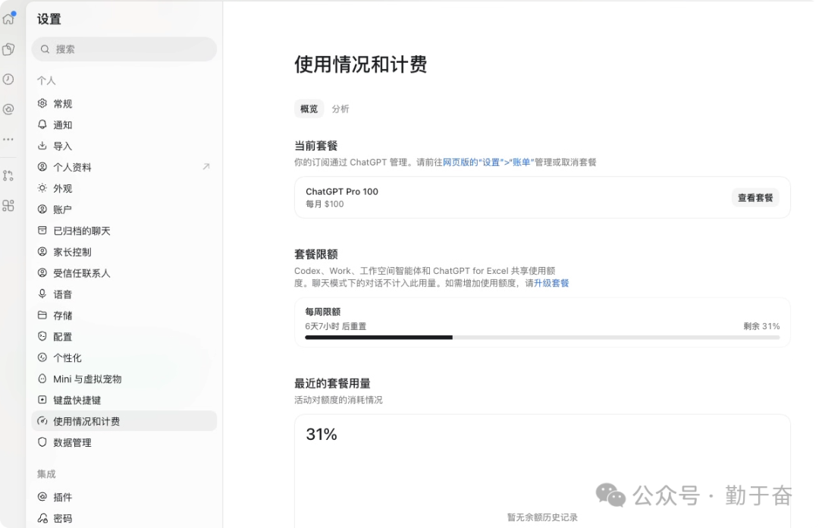This screenshot has height=528, width=819.
Task: Click the 搜索 settings field
Action: (124, 49)
